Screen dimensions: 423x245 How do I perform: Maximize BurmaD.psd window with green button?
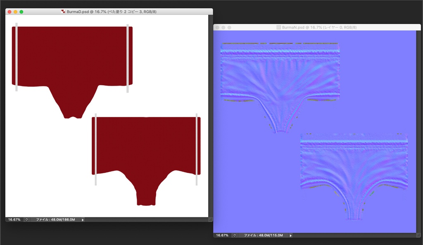(21, 12)
